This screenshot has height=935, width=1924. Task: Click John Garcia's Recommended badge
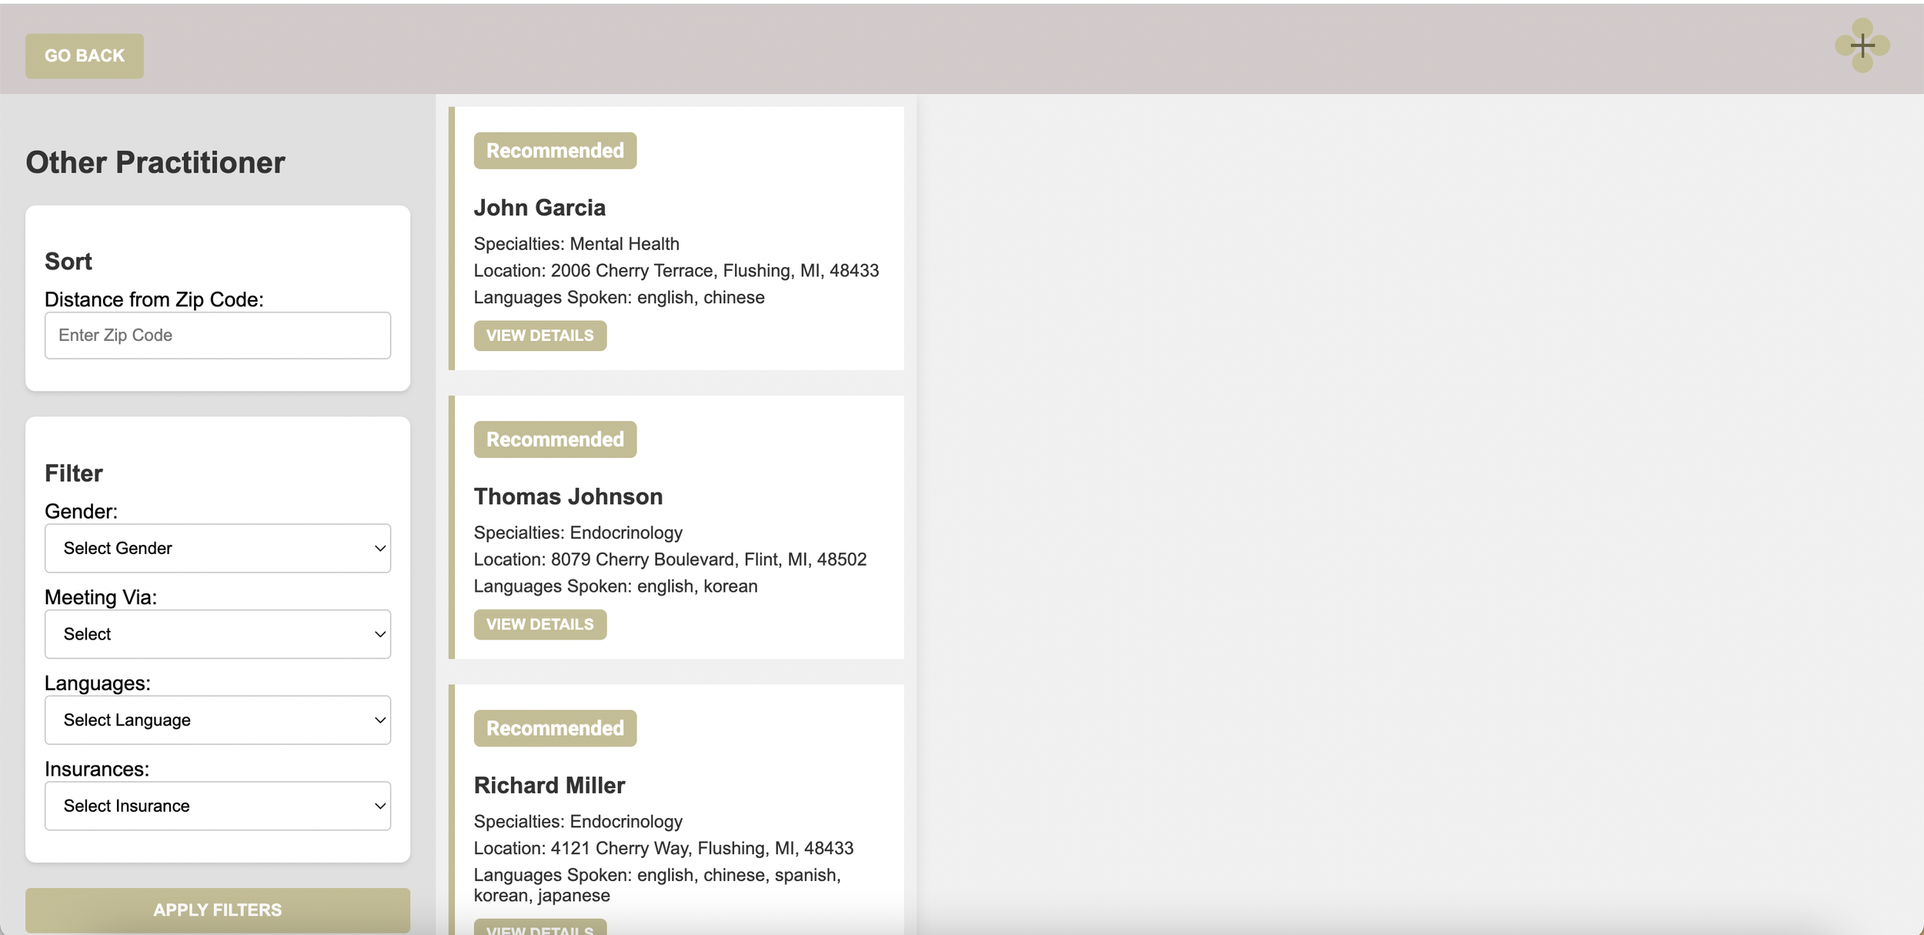point(555,151)
